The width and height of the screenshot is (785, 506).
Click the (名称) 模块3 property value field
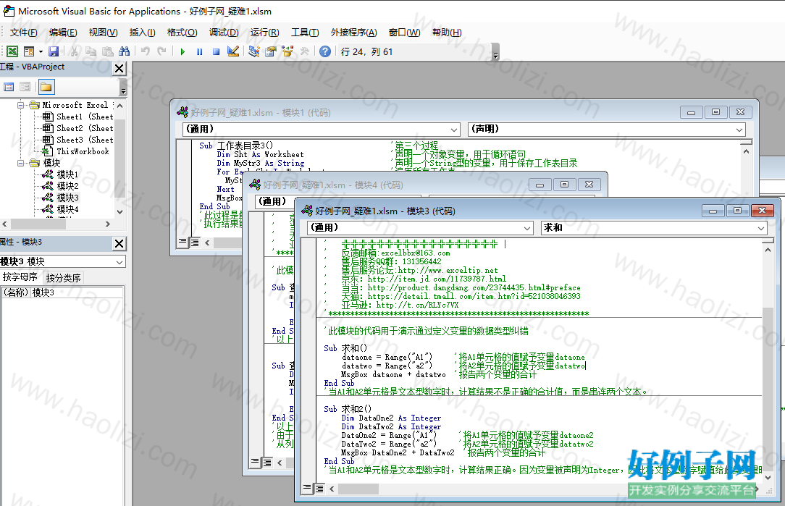pyautogui.click(x=77, y=292)
